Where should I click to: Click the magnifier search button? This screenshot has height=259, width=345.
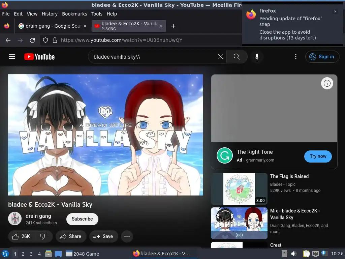pyautogui.click(x=237, y=57)
